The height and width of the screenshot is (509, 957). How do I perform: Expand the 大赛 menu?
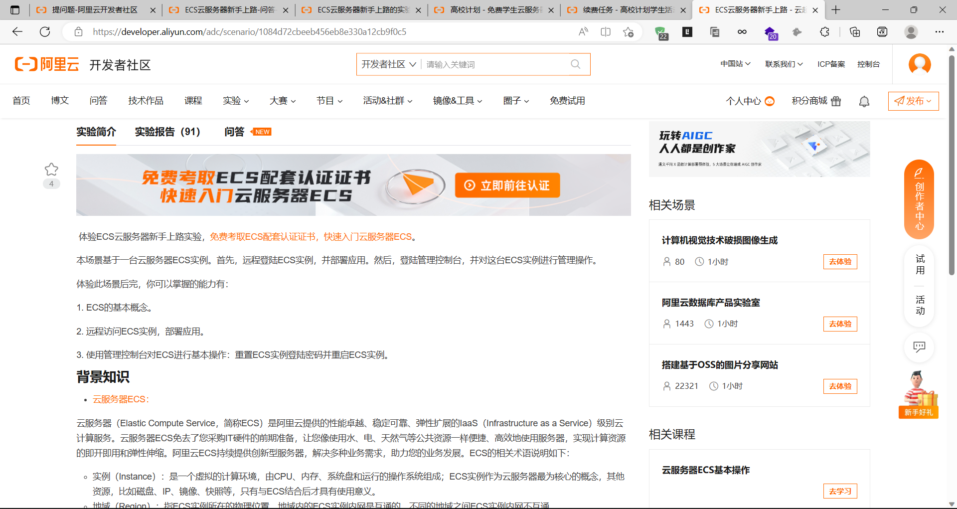[x=283, y=101]
